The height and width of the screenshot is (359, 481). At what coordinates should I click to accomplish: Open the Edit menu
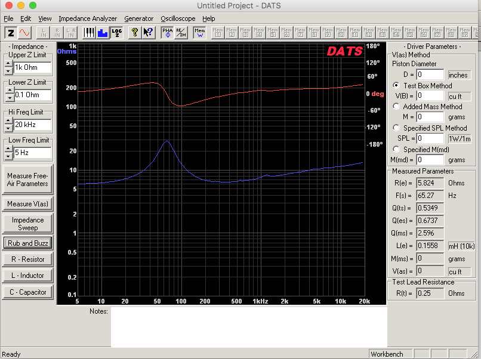[26, 18]
